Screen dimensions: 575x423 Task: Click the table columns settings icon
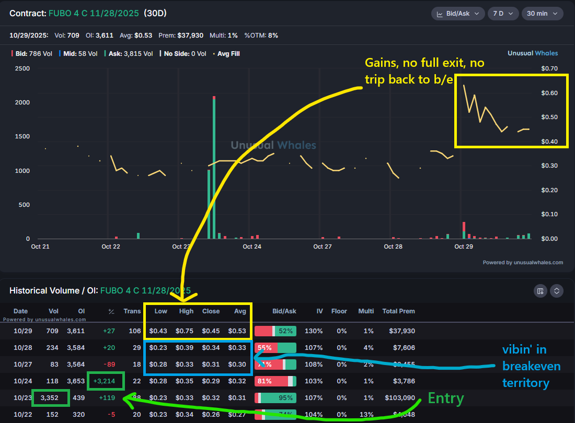pyautogui.click(x=540, y=291)
